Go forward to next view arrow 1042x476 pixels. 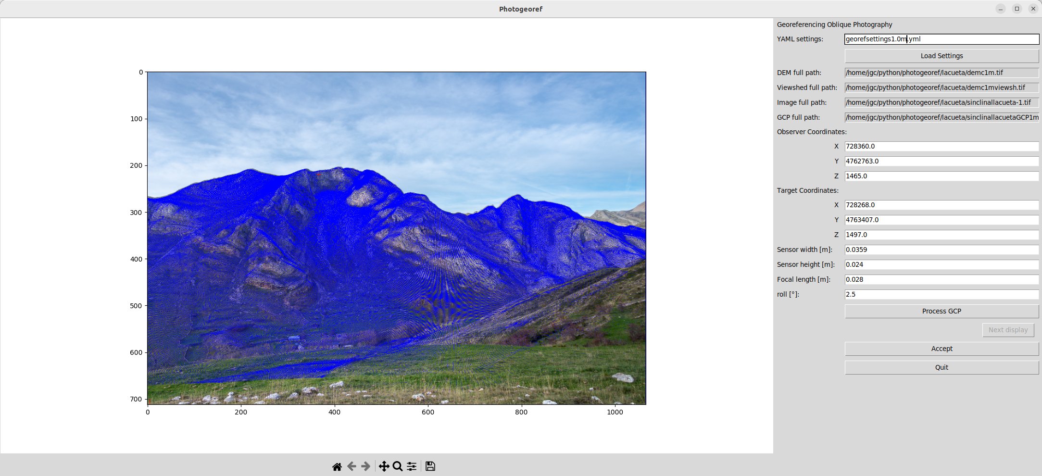365,466
